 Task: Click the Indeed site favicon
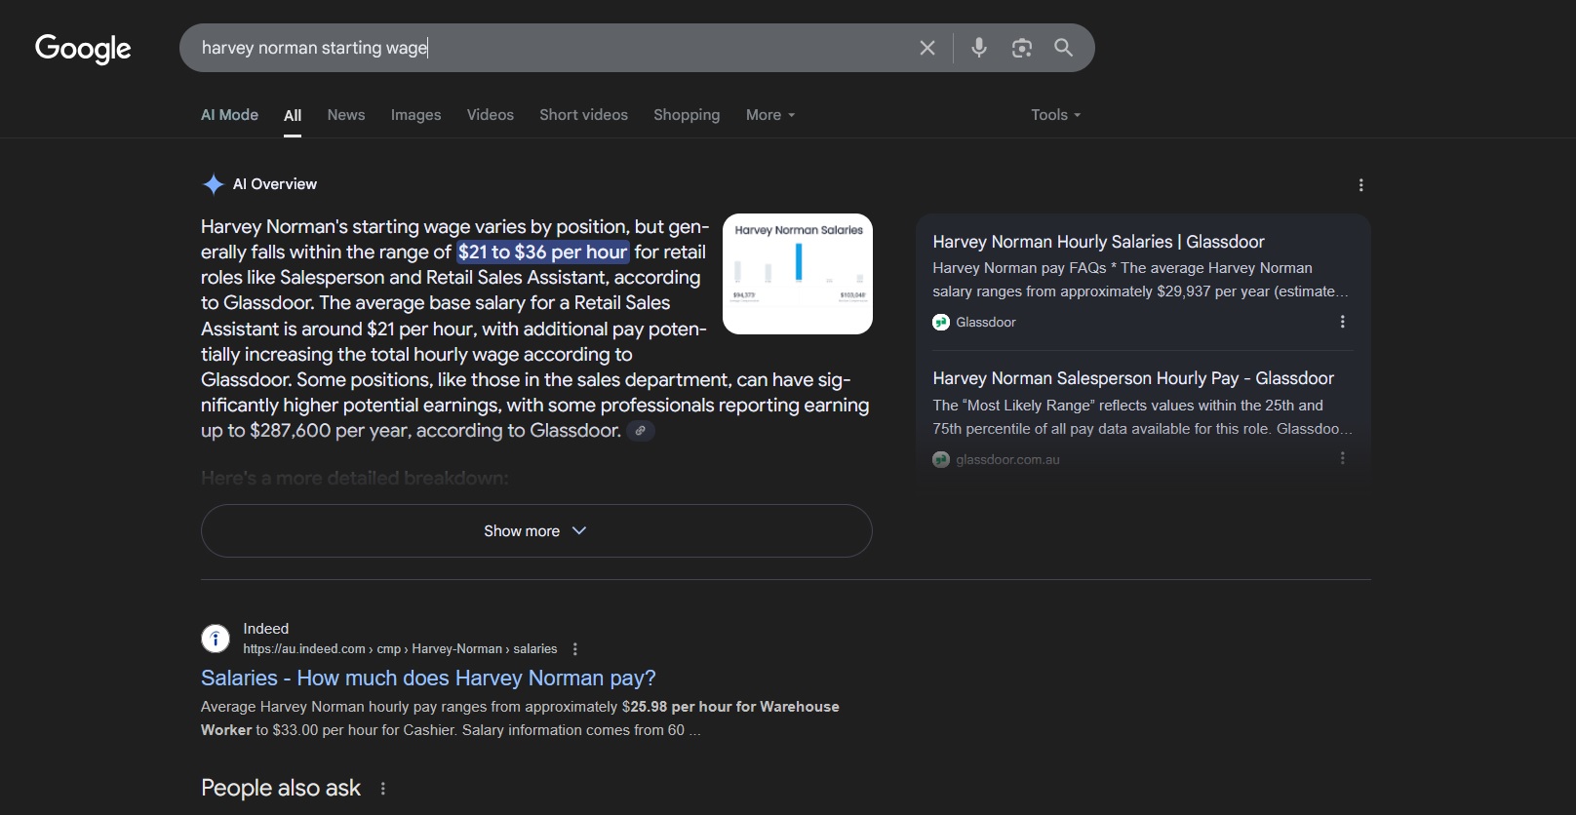[x=216, y=639]
